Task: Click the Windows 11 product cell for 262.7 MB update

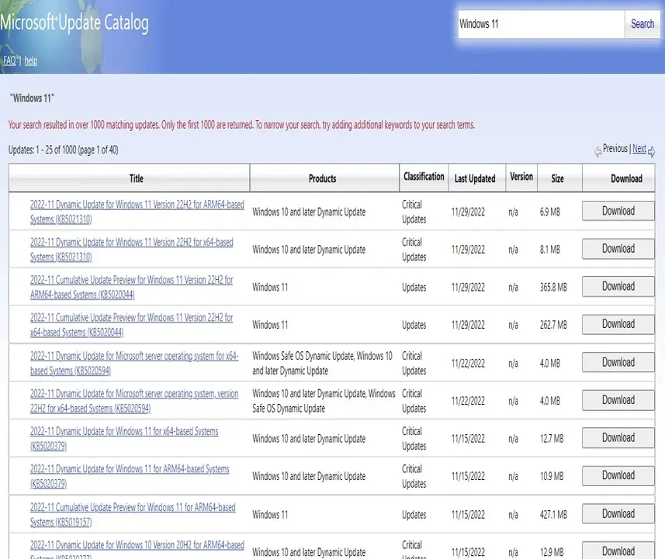Action: (x=270, y=325)
